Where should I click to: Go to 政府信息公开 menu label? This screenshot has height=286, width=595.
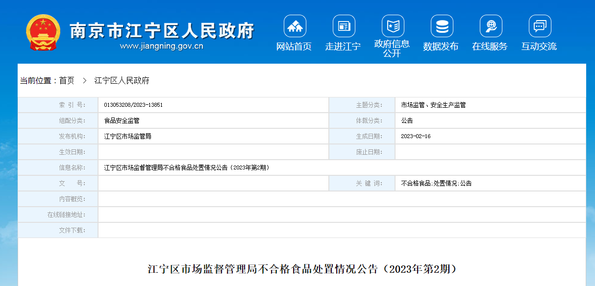pyautogui.click(x=392, y=48)
